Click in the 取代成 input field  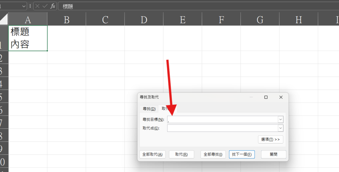[x=222, y=128]
